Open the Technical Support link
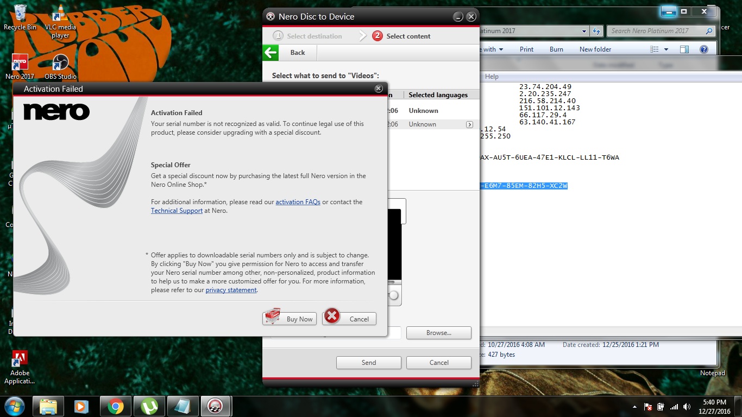 click(177, 211)
